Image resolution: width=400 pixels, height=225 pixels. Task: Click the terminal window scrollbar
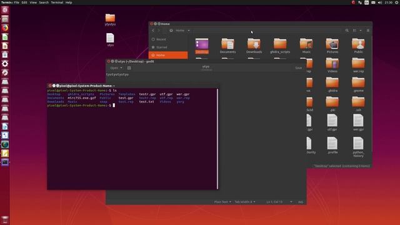(217, 139)
